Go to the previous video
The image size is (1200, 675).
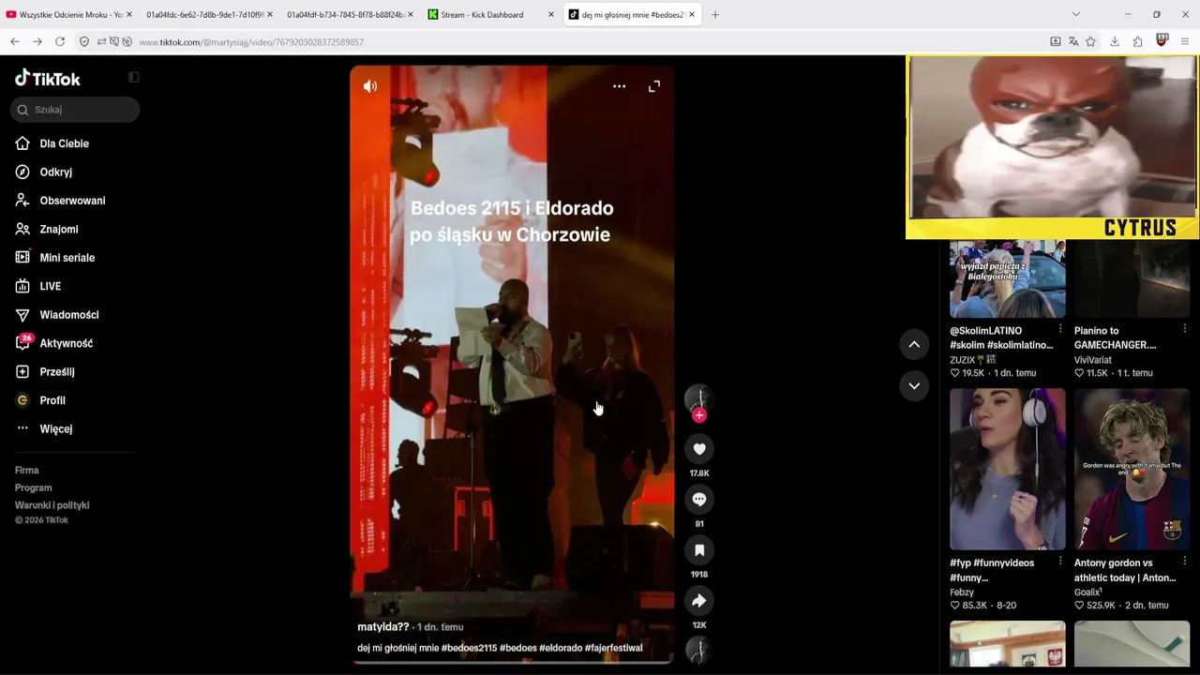[914, 345]
